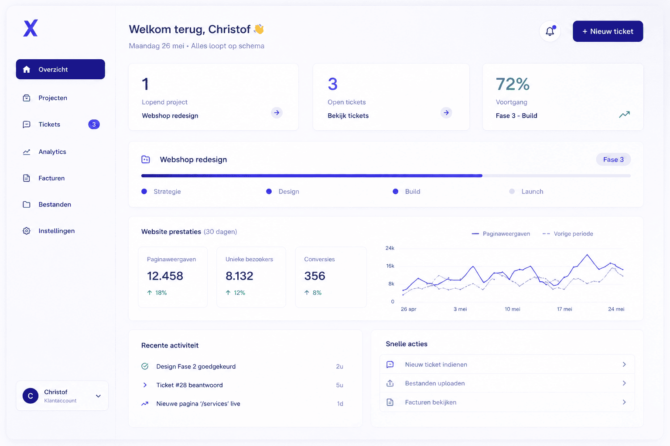Click the Tickets chat icon in sidebar
This screenshot has height=446, width=670.
(x=27, y=125)
